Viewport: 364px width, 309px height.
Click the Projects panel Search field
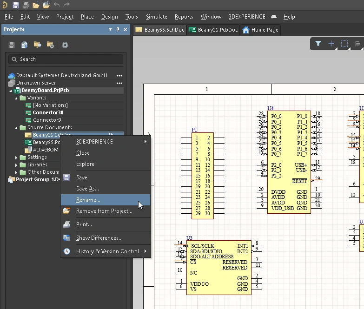(x=66, y=59)
